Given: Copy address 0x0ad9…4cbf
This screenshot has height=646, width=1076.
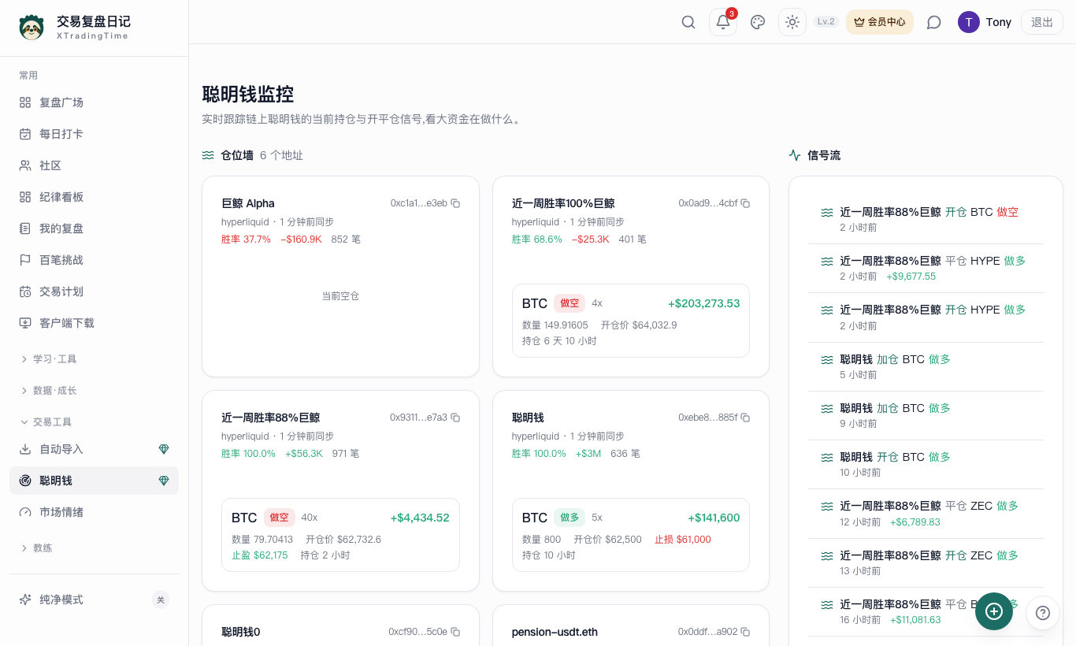Looking at the screenshot, I should coord(745,203).
